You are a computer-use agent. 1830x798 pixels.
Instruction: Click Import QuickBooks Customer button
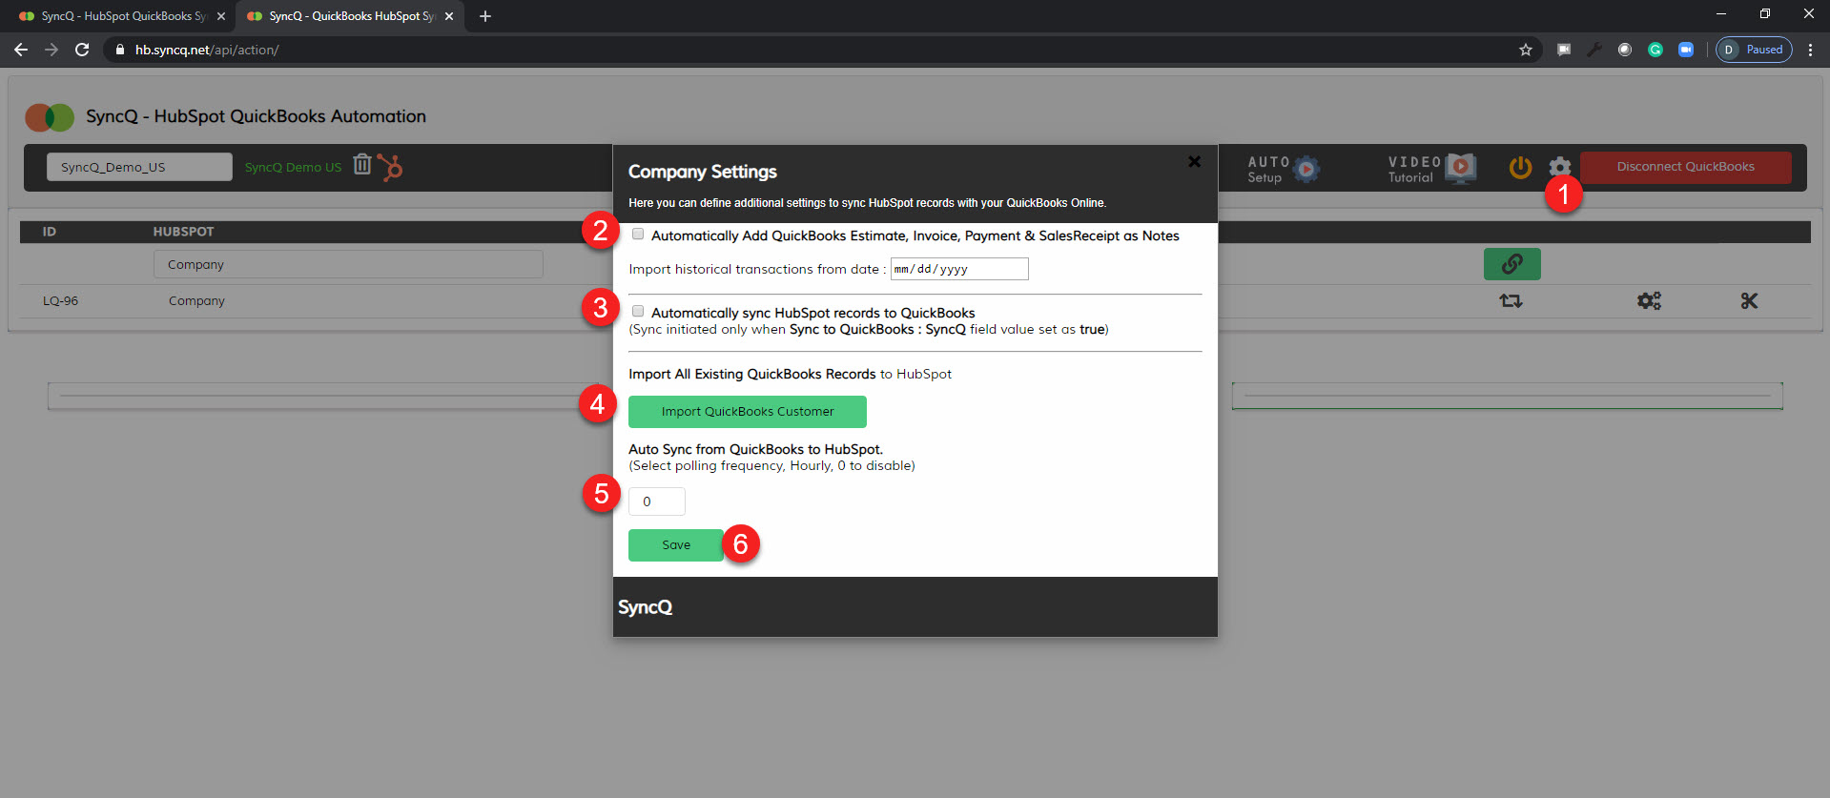pyautogui.click(x=748, y=412)
